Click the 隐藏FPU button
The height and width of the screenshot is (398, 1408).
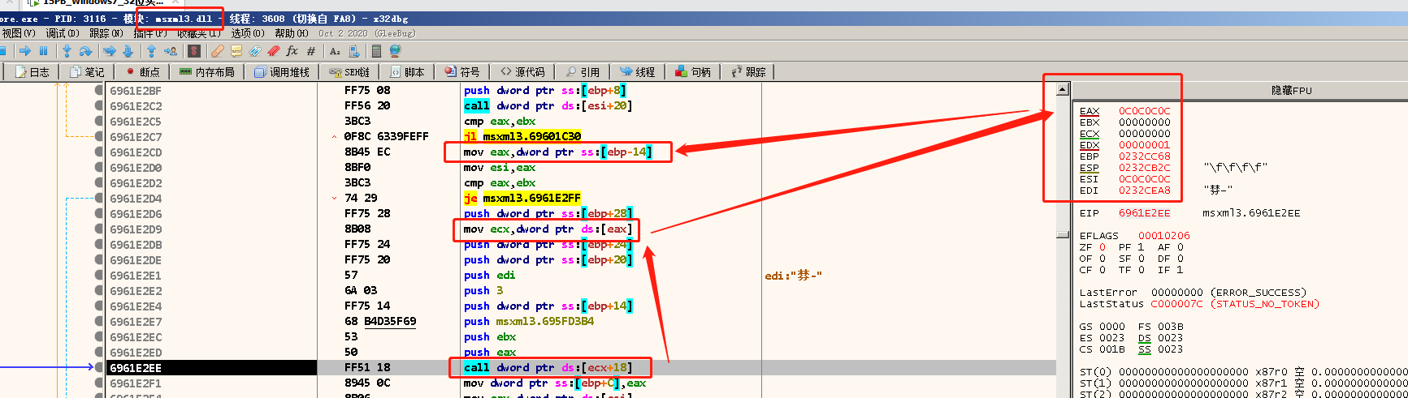(1291, 90)
